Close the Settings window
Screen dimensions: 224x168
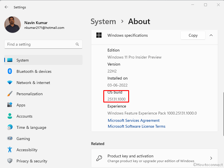pyautogui.click(x=218, y=5)
